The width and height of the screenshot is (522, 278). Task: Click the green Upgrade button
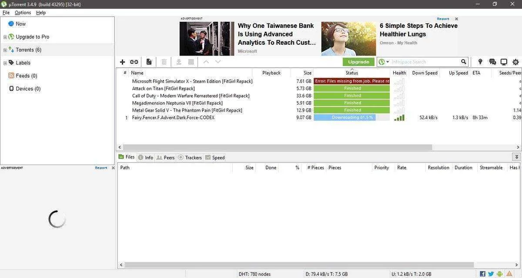click(358, 62)
